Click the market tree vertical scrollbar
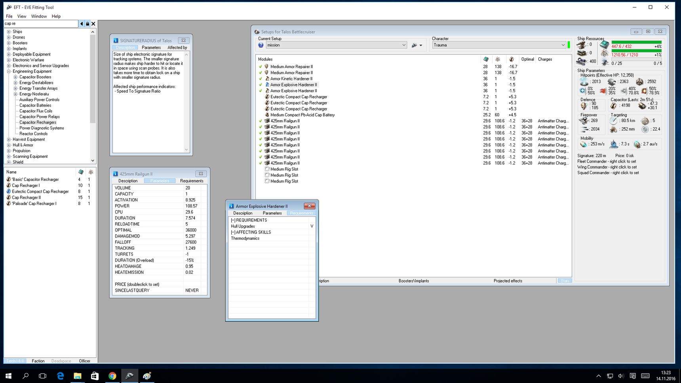The image size is (681, 383). (93, 97)
